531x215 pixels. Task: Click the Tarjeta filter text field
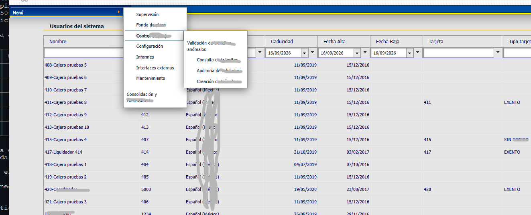[x=459, y=53]
